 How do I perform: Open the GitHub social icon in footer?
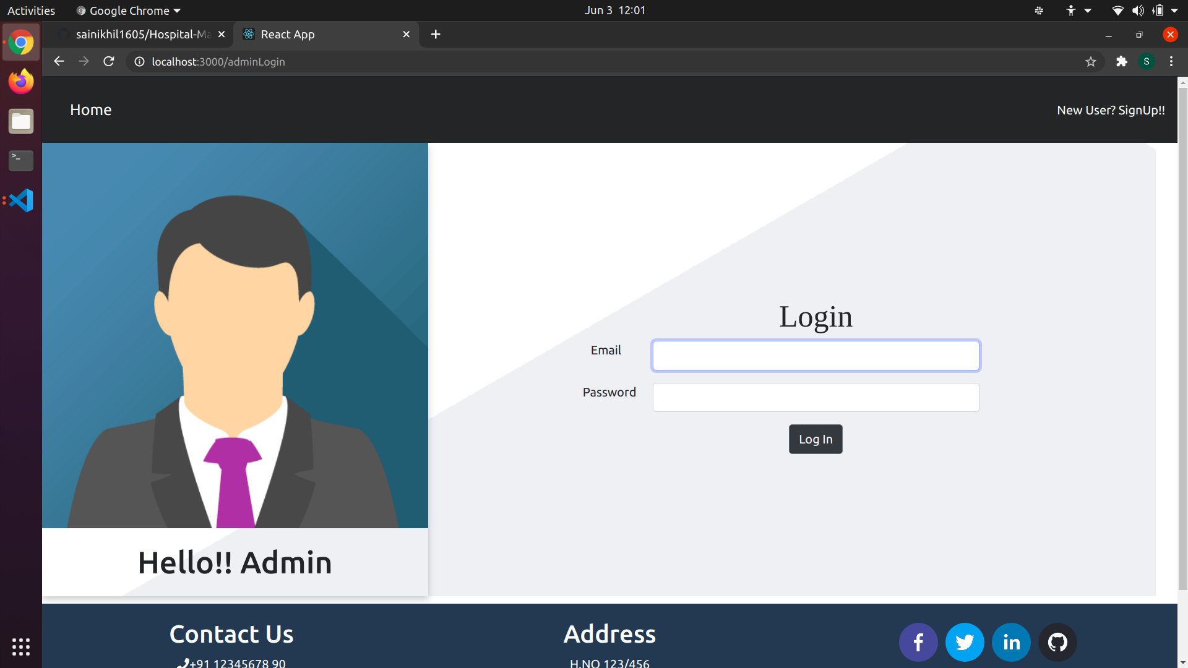click(1057, 642)
